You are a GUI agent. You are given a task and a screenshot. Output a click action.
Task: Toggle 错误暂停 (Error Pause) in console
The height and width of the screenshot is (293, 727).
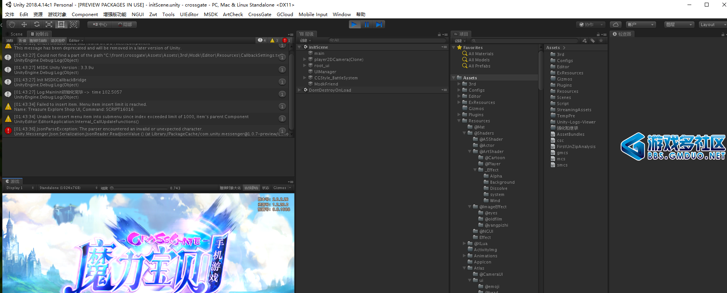[x=58, y=40]
